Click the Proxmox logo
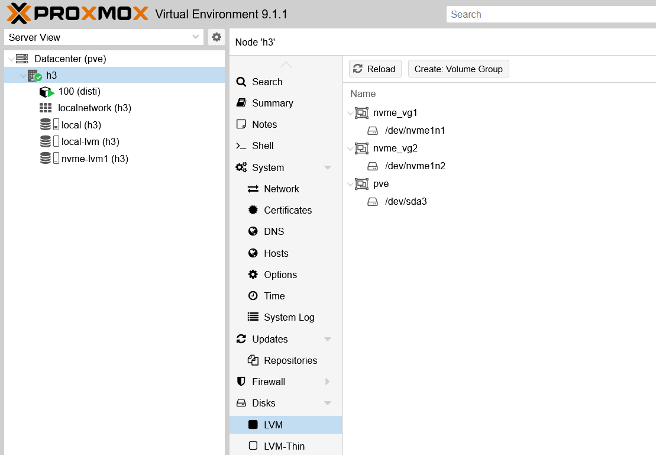 (78, 14)
